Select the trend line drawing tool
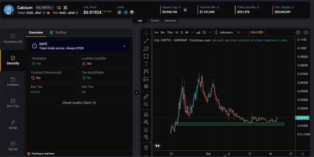Image resolution: width=314 pixels, height=157 pixels. click(x=146, y=41)
